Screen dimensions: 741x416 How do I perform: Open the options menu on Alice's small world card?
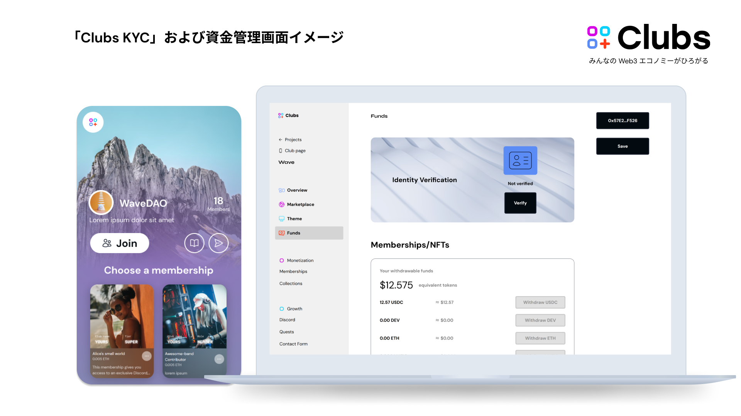(146, 356)
